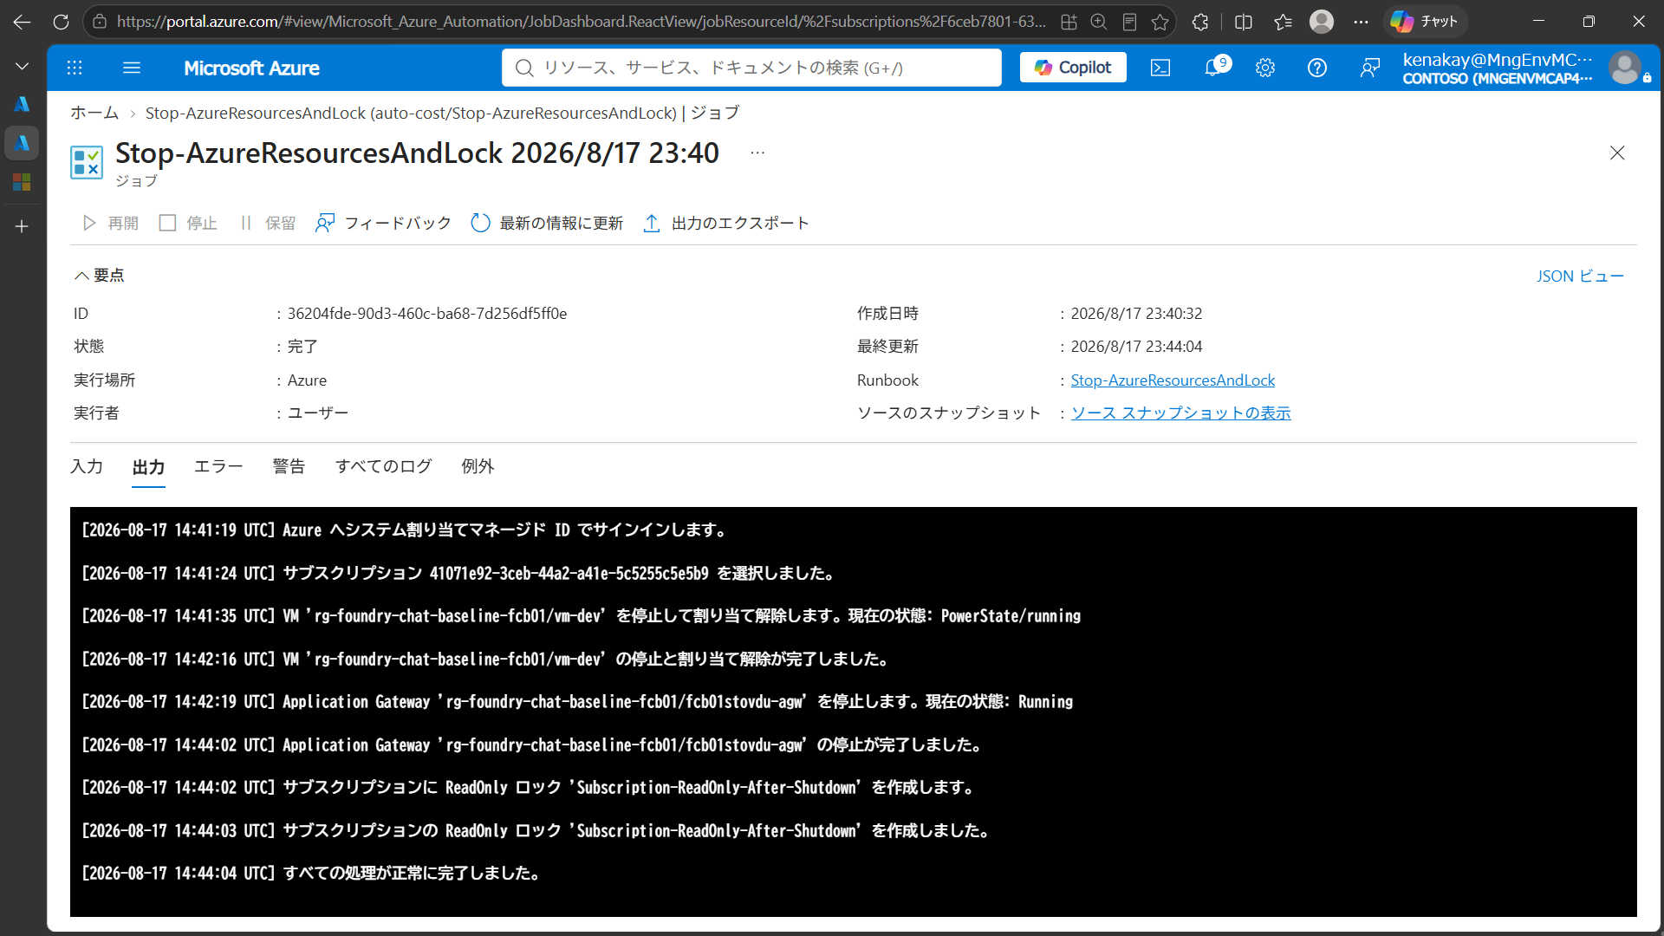Image resolution: width=1664 pixels, height=936 pixels.
Task: Click 保留 suspend toolbar button
Action: click(267, 224)
